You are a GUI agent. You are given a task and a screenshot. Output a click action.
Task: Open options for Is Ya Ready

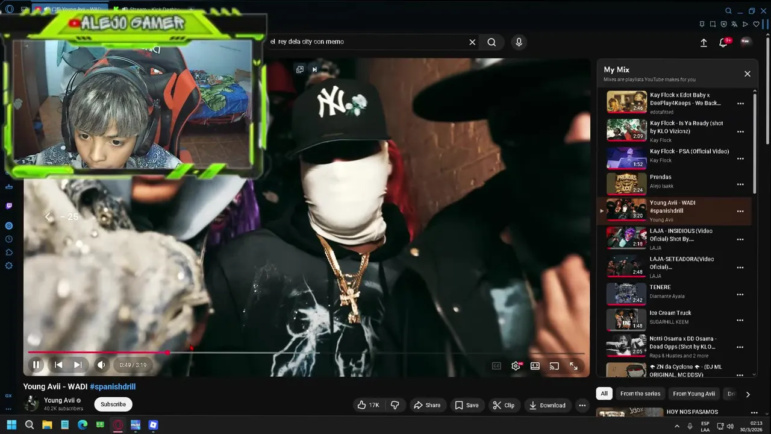pos(740,131)
